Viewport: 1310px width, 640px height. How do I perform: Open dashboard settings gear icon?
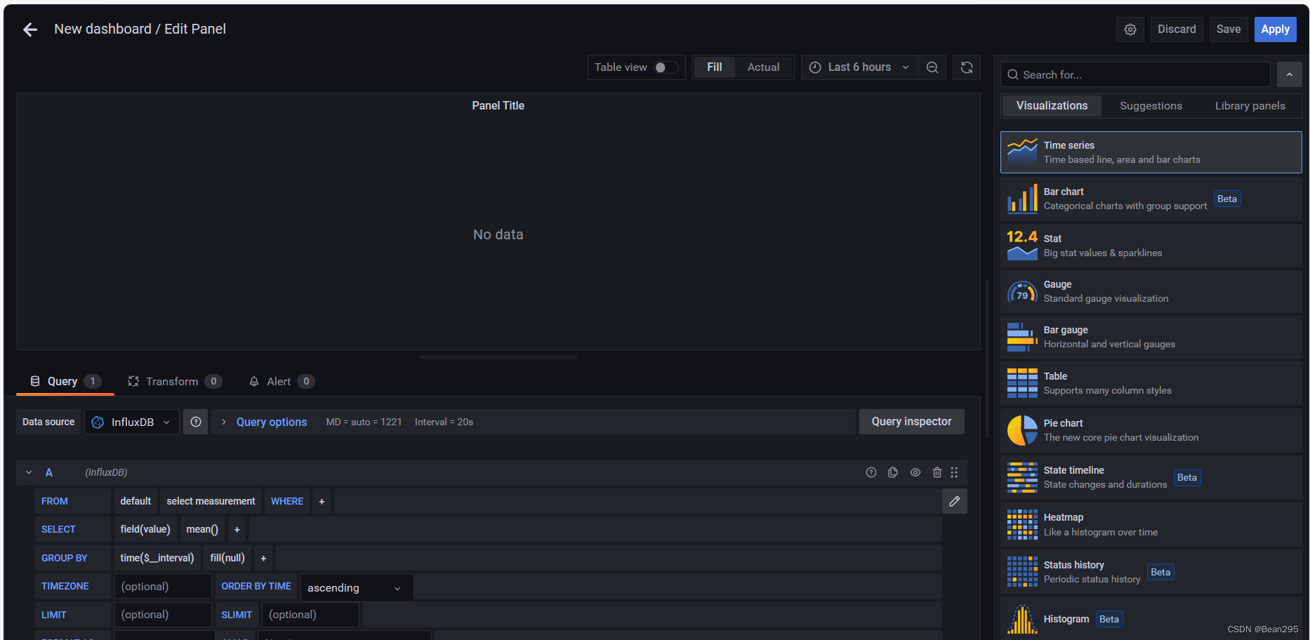pos(1130,29)
